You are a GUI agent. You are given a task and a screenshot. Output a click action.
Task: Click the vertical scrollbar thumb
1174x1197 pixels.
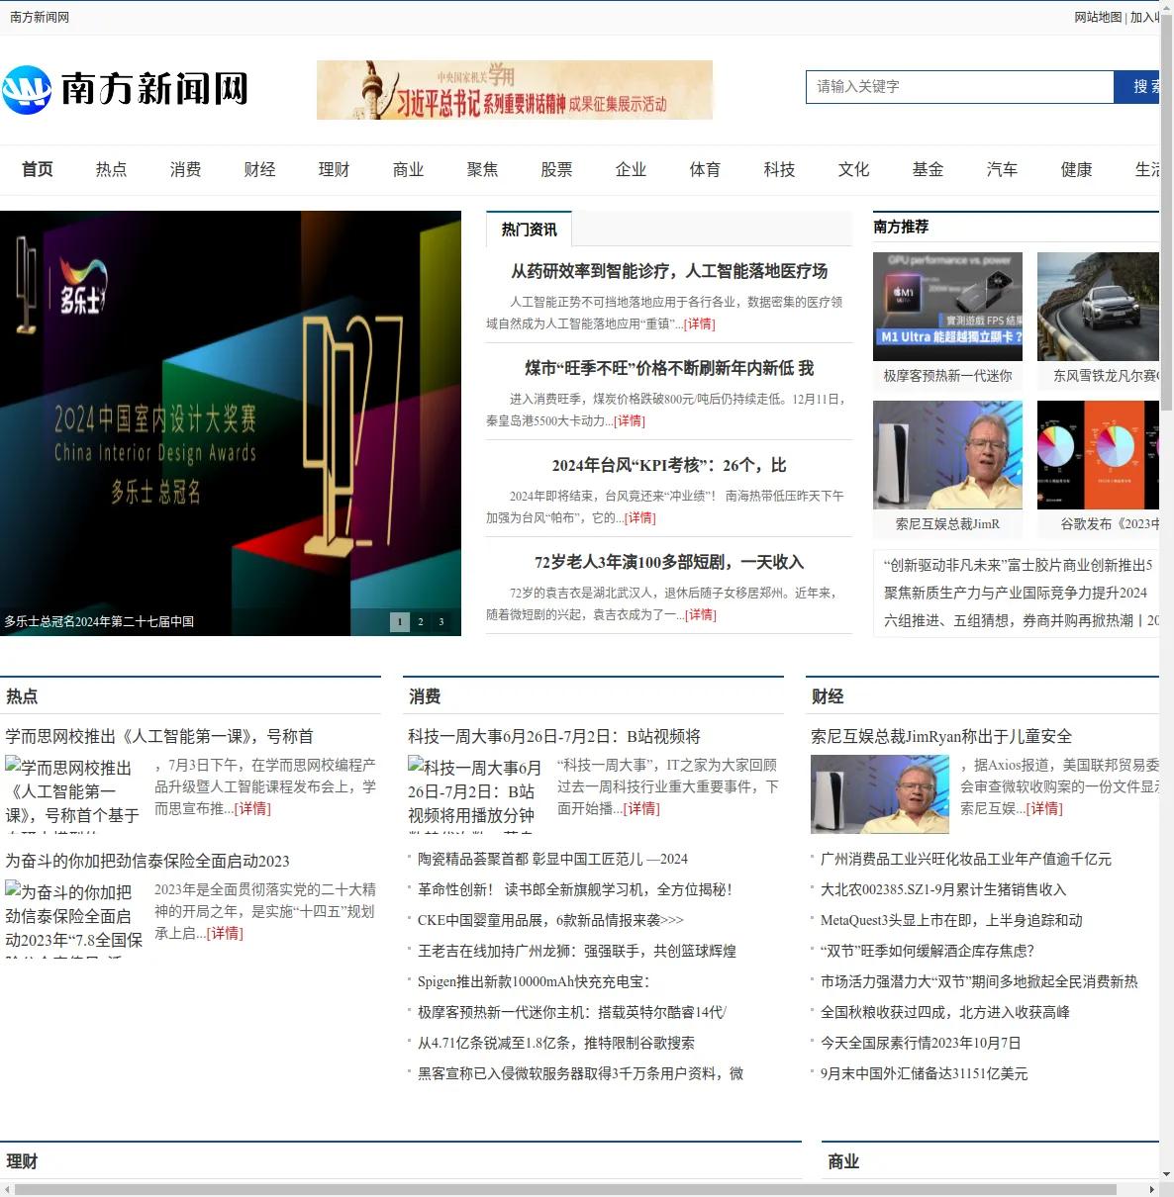1166,213
